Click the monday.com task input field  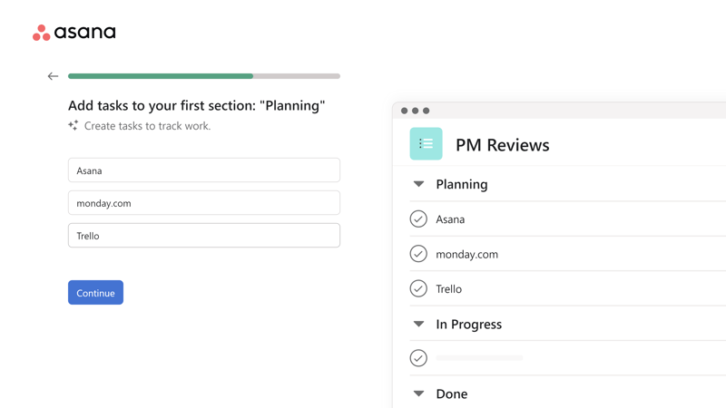coord(204,202)
